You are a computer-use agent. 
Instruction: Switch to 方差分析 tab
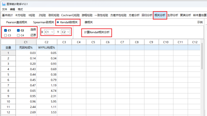click(134, 15)
